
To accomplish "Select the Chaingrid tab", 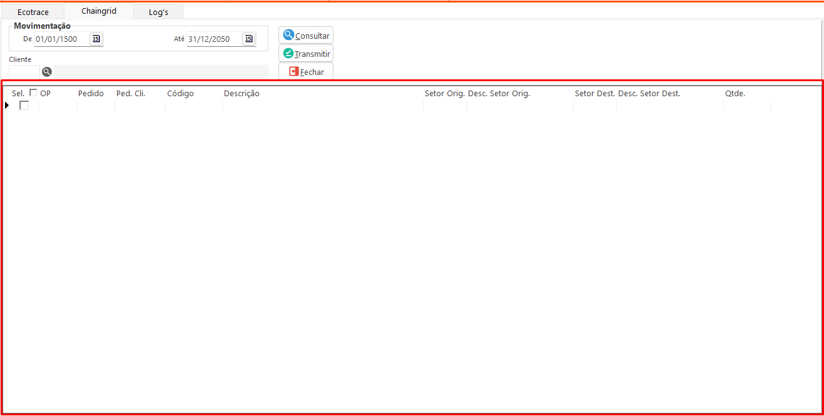I will (x=99, y=11).
